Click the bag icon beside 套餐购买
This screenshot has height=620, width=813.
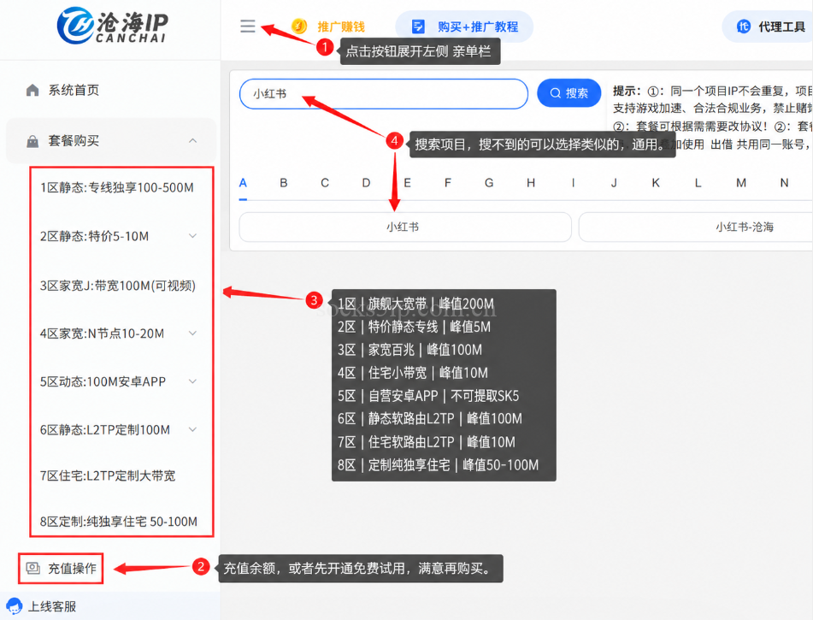32,141
